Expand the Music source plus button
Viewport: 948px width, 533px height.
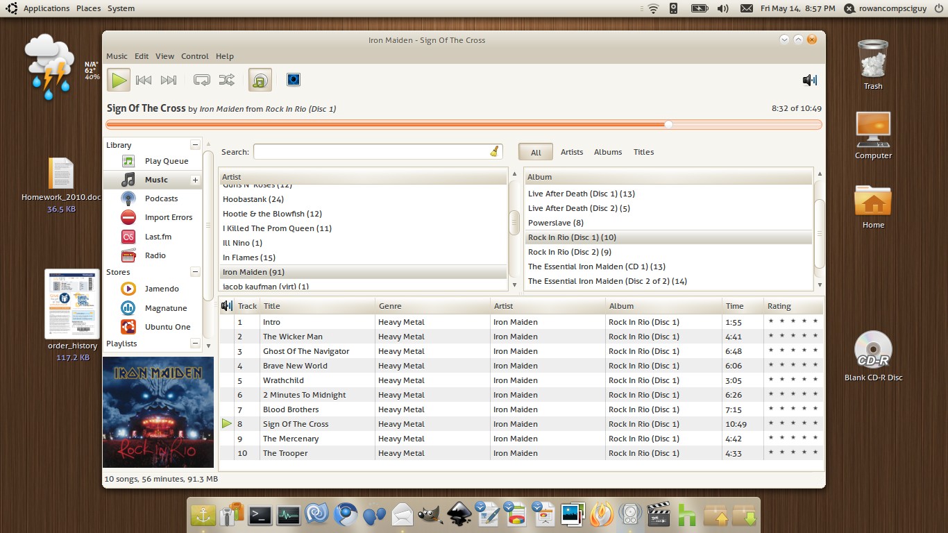click(x=195, y=180)
